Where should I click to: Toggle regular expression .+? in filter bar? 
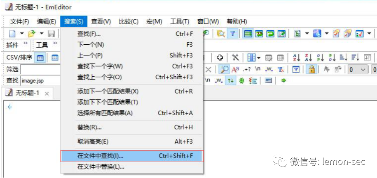[x=247, y=69]
